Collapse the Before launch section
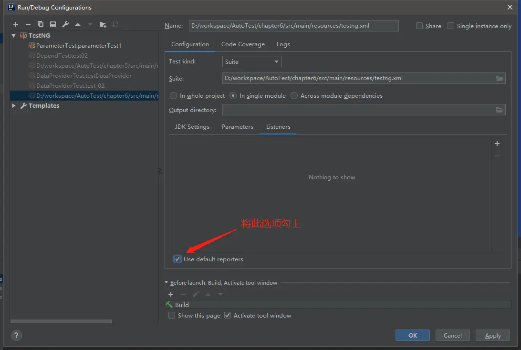521x350 pixels. coord(166,283)
